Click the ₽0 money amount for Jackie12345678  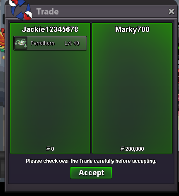tap(50, 149)
